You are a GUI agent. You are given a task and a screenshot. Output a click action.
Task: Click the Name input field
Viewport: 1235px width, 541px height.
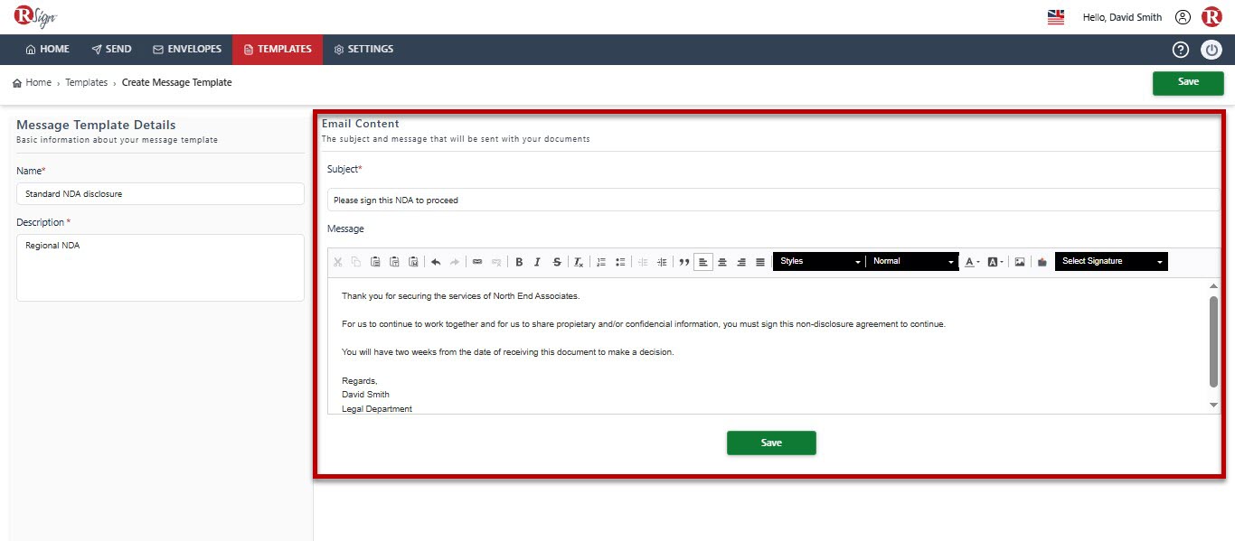coord(160,193)
